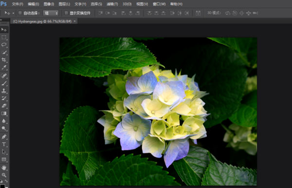The width and height of the screenshot is (292, 188).
Task: Click the distribute right edges icon
Action: pos(186,13)
